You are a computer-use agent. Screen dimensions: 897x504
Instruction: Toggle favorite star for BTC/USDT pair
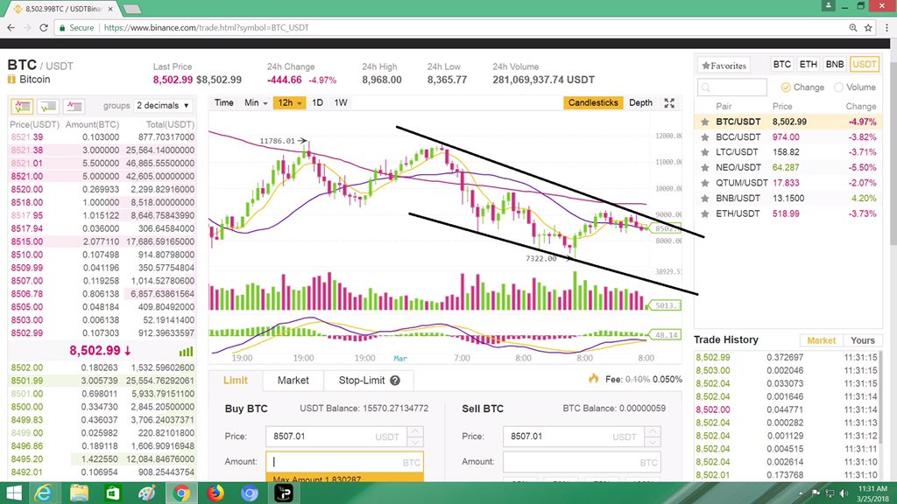(705, 122)
